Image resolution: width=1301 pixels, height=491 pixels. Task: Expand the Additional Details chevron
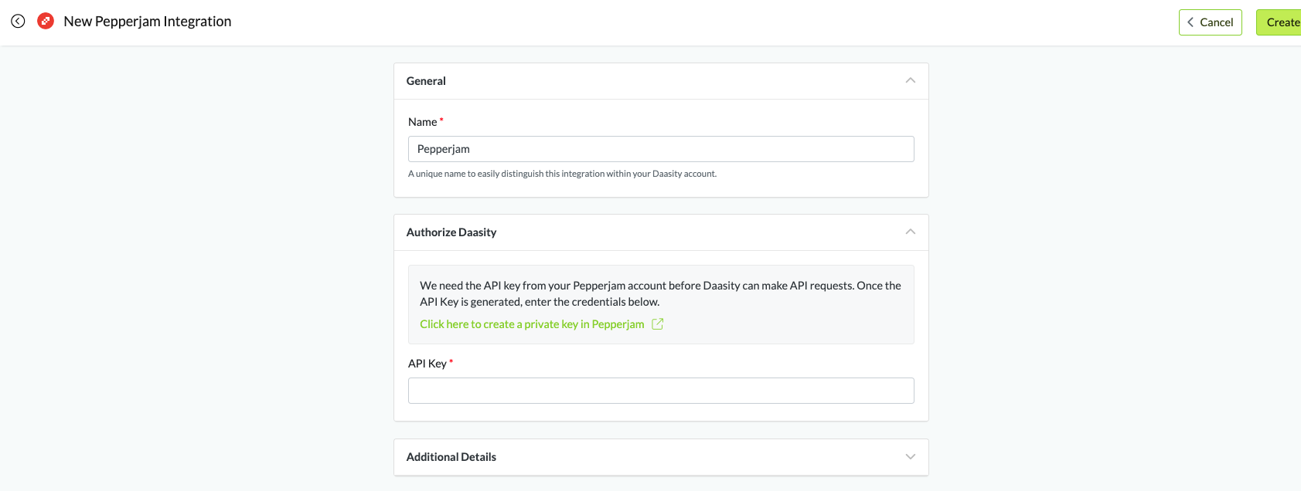click(x=910, y=457)
